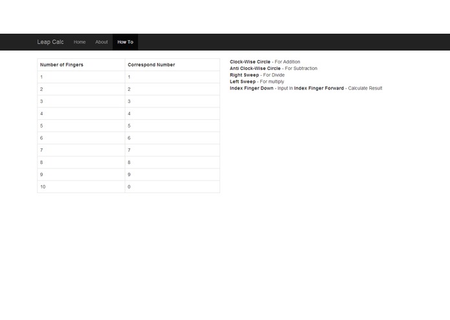This screenshot has height=320, width=450.
Task: Select '4' in Number of Fingers column
Action: 81,113
